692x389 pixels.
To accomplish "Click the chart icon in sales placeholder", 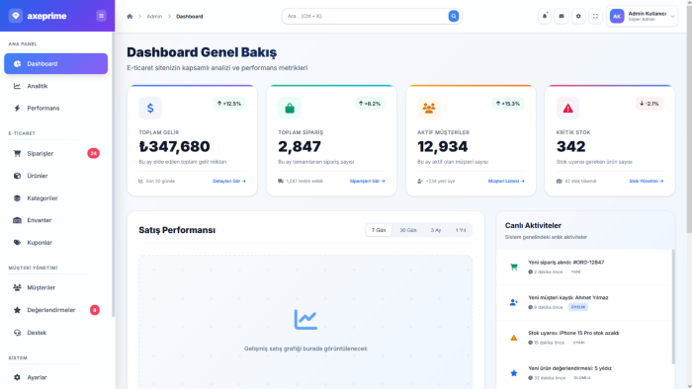I will pos(305,319).
